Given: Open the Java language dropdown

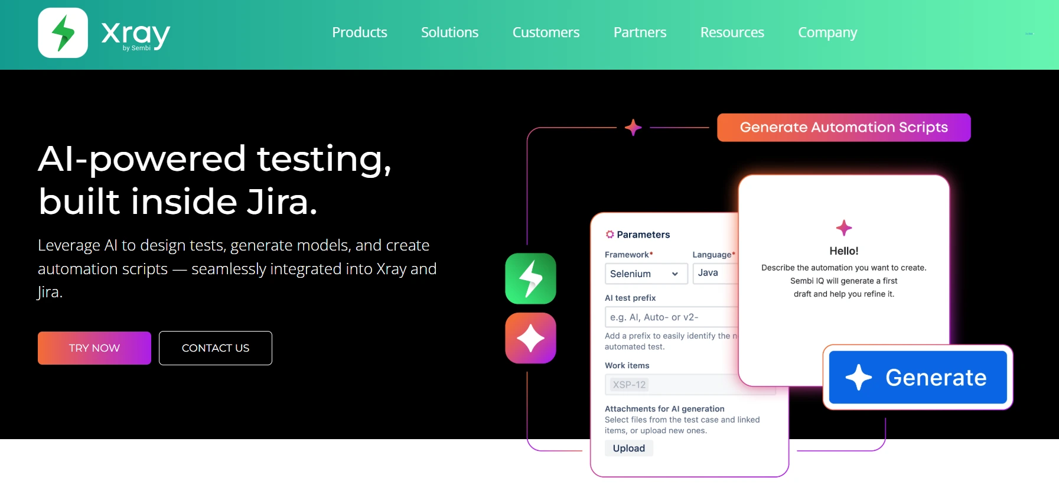Looking at the screenshot, I should point(716,273).
